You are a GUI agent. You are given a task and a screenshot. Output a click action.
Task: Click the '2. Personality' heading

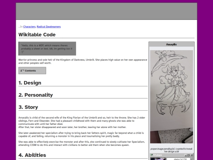pyautogui.click(x=35, y=95)
